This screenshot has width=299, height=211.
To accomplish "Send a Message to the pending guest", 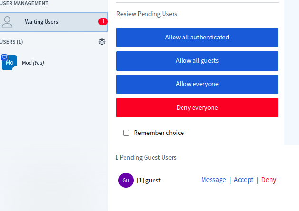I will click(213, 180).
